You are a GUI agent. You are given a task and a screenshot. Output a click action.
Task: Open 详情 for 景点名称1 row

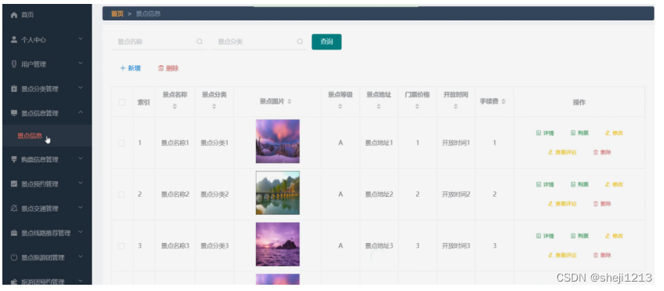click(x=545, y=133)
